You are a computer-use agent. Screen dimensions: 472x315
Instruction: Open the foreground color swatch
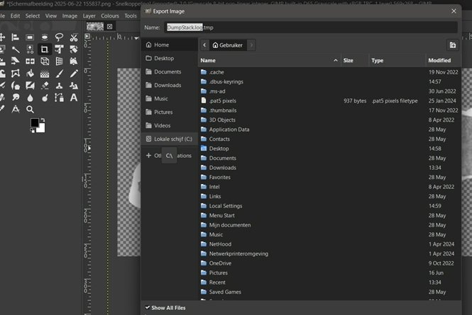tap(34, 123)
